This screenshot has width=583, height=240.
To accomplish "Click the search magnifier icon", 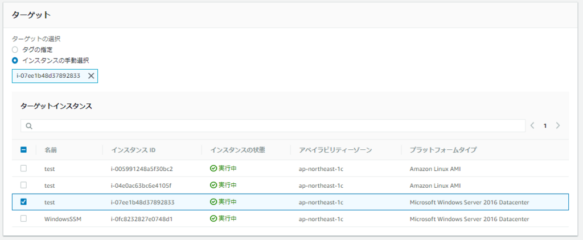I will (29, 126).
